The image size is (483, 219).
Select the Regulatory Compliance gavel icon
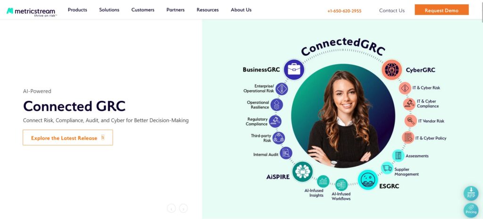(x=275, y=121)
